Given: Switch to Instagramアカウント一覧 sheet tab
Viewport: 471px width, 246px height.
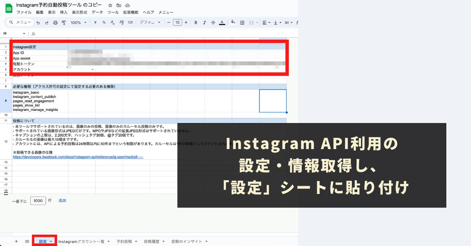Looking at the screenshot, I should [x=82, y=242].
